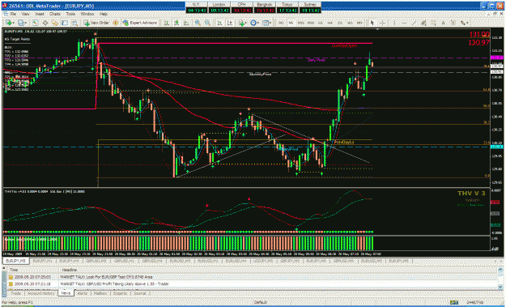Zoom in on the chart
Viewport: 506px width, 307px height.
[x=198, y=23]
